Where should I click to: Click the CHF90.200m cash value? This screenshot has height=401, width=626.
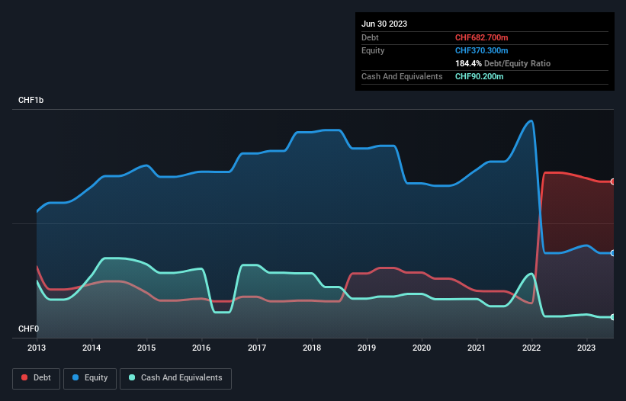tap(479, 76)
